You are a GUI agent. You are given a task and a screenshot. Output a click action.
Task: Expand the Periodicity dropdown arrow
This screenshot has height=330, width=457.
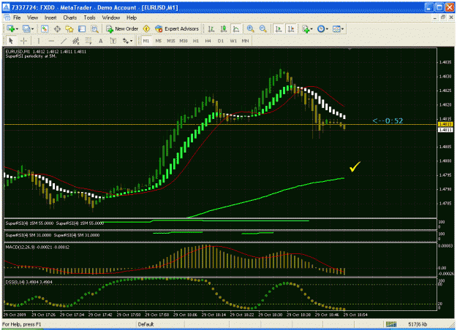click(327, 29)
